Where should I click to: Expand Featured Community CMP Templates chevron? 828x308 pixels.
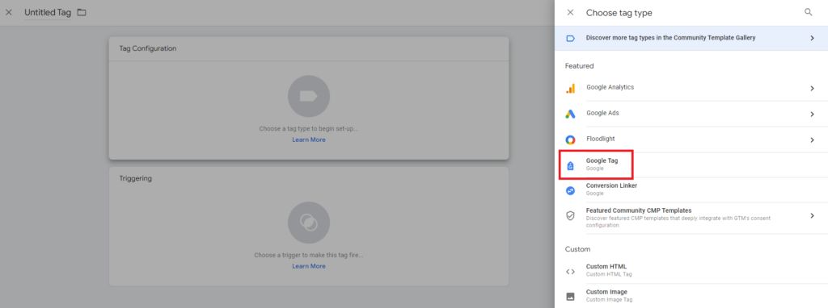pos(812,216)
